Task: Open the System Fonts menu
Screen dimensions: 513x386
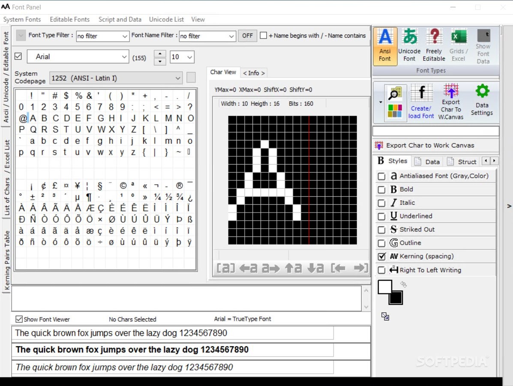Action: click(22, 19)
